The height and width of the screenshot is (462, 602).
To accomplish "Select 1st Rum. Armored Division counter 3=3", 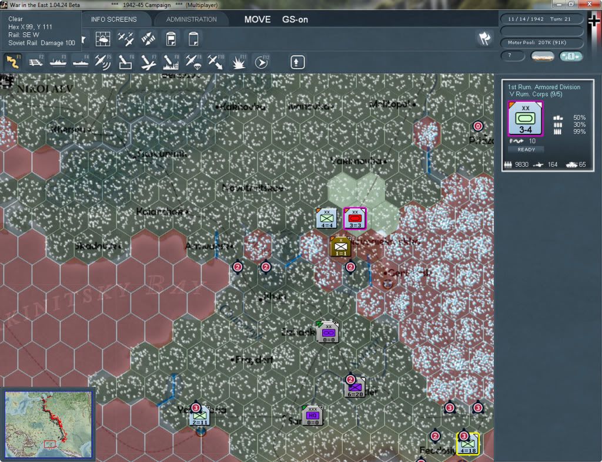I will coord(354,218).
